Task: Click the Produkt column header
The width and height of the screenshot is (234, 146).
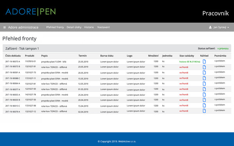Action: 30,56
